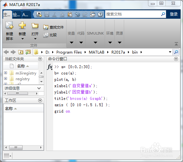Click the folder icon at start of address bar
This screenshot has width=183, height=162.
click(36, 52)
